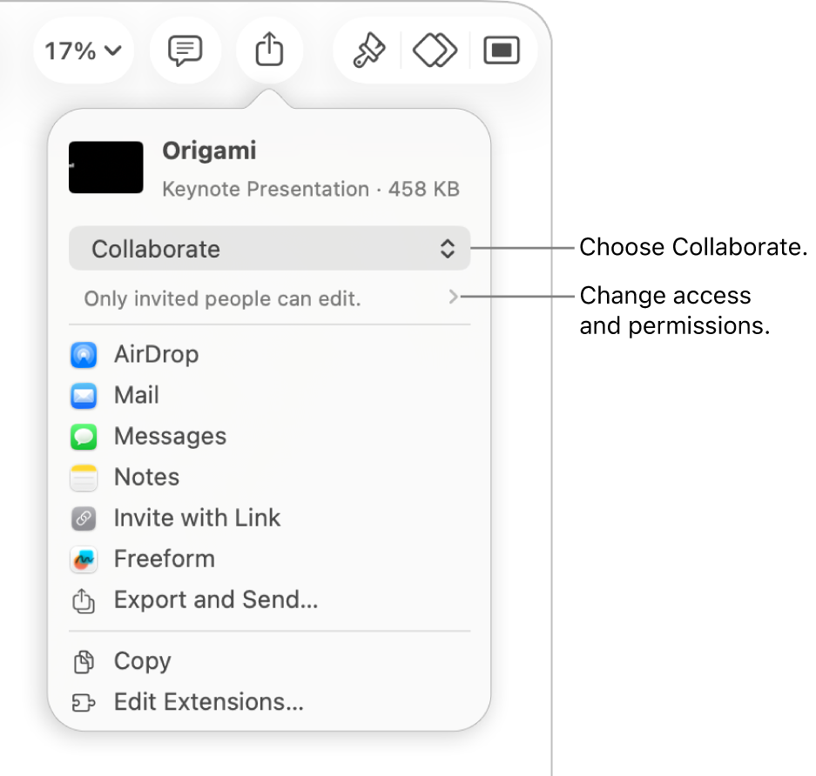Select Invite with Link

tap(197, 518)
